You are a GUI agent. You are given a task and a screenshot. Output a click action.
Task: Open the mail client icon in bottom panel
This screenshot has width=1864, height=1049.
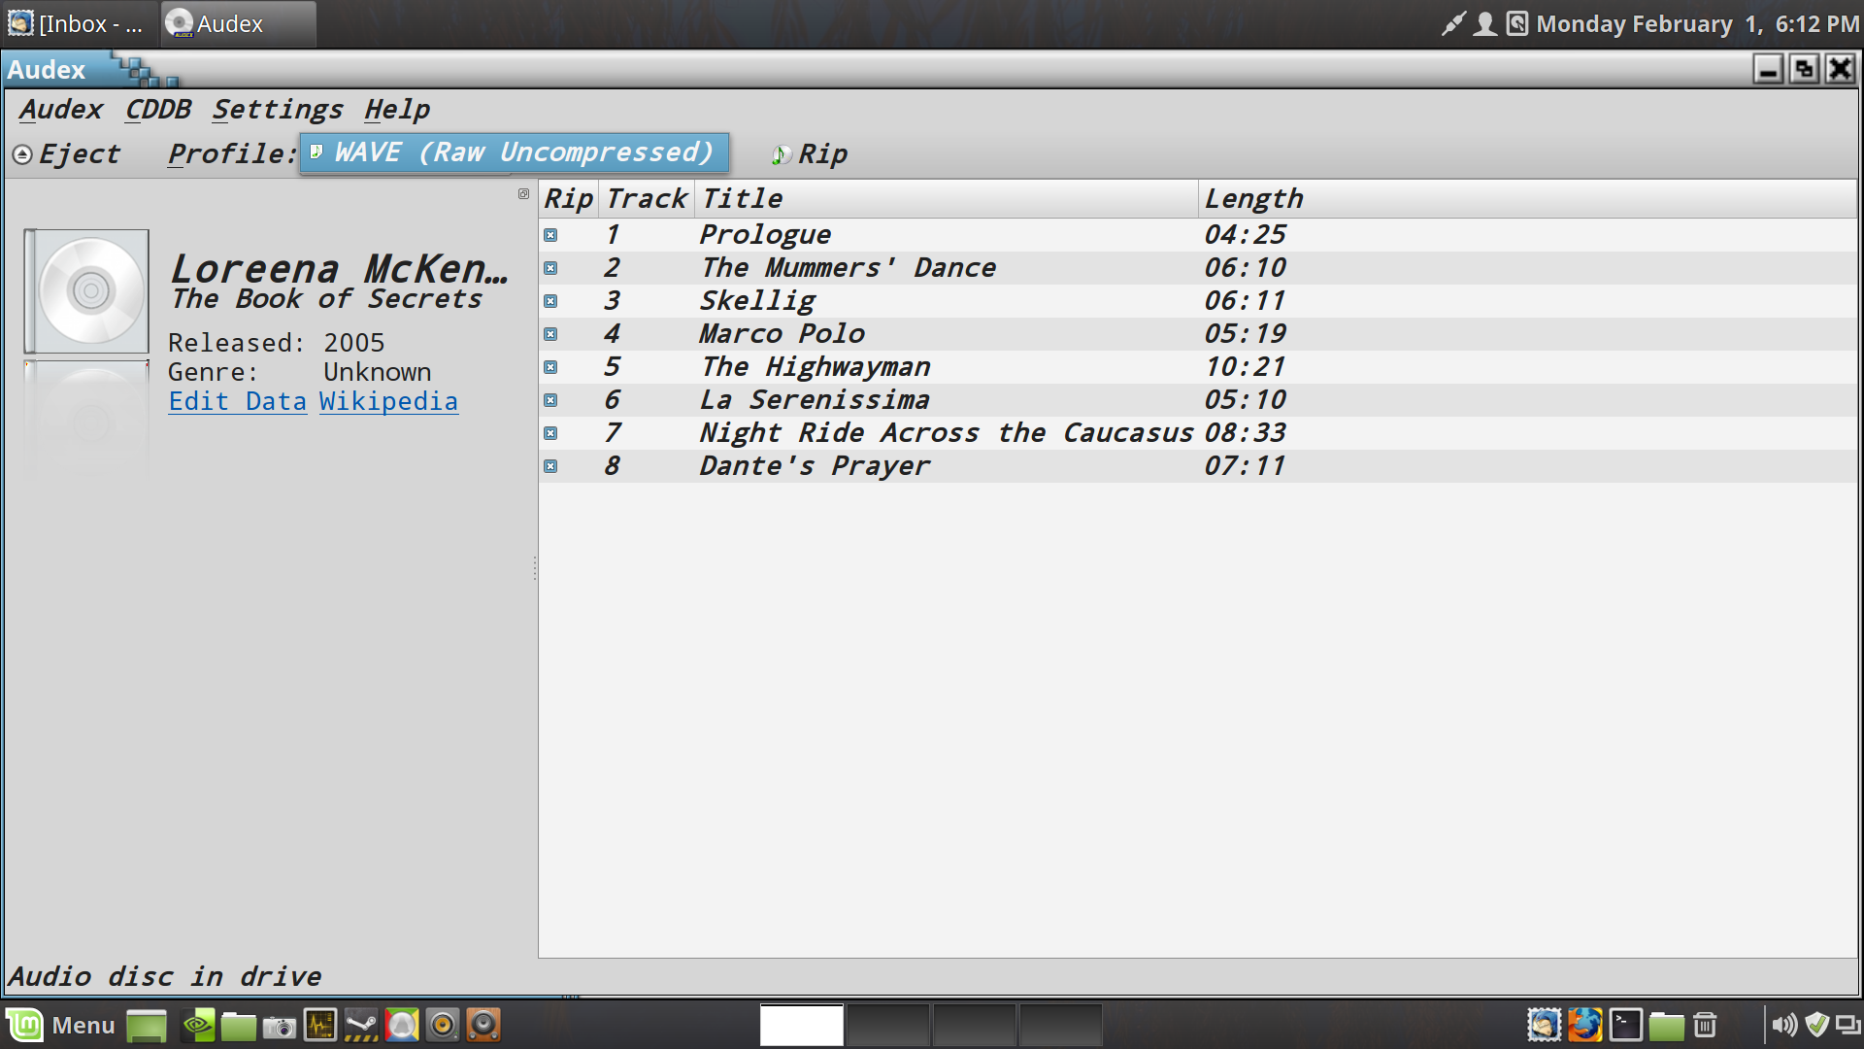point(1544,1025)
